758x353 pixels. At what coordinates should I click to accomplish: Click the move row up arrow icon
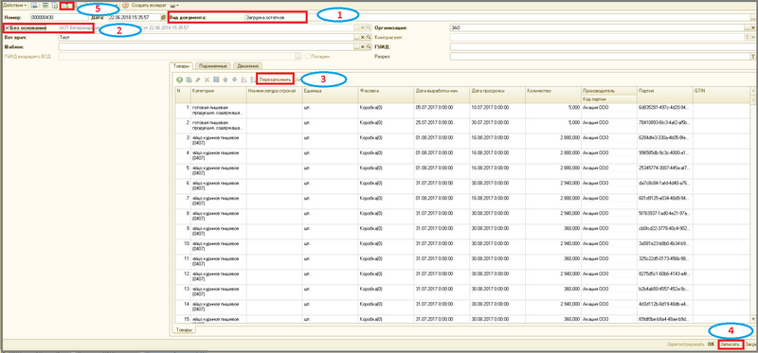pyautogui.click(x=226, y=79)
